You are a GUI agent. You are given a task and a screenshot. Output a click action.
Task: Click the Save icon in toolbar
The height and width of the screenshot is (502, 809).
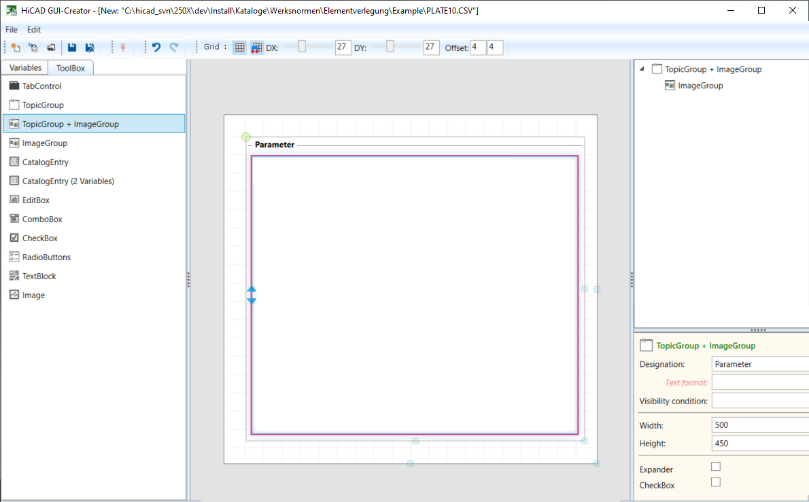click(72, 48)
